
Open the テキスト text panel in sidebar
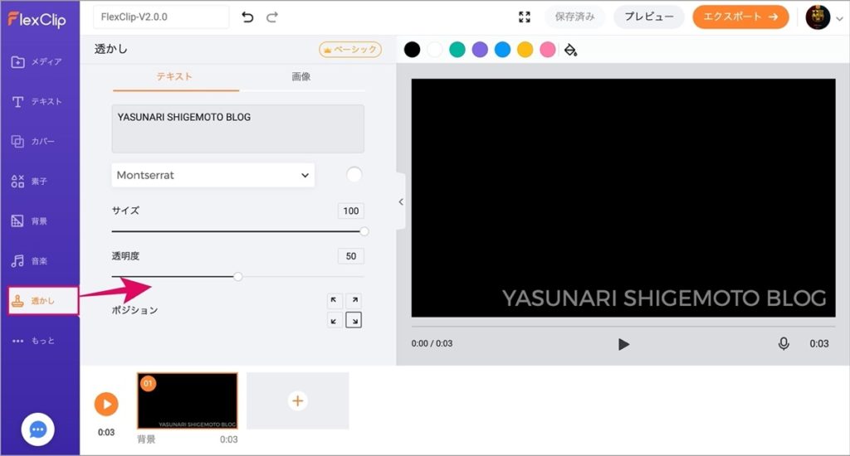[37, 101]
